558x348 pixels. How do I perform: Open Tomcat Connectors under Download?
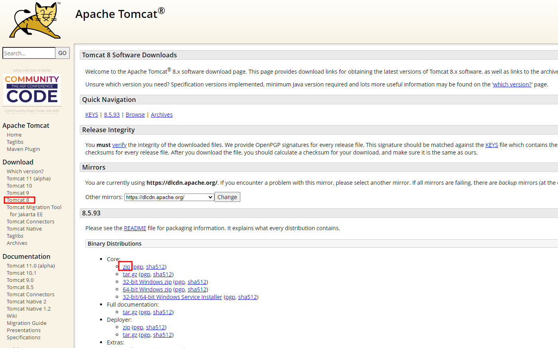(x=30, y=222)
